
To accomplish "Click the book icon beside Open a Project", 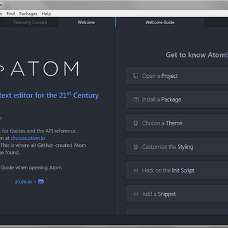I will coord(136,76).
